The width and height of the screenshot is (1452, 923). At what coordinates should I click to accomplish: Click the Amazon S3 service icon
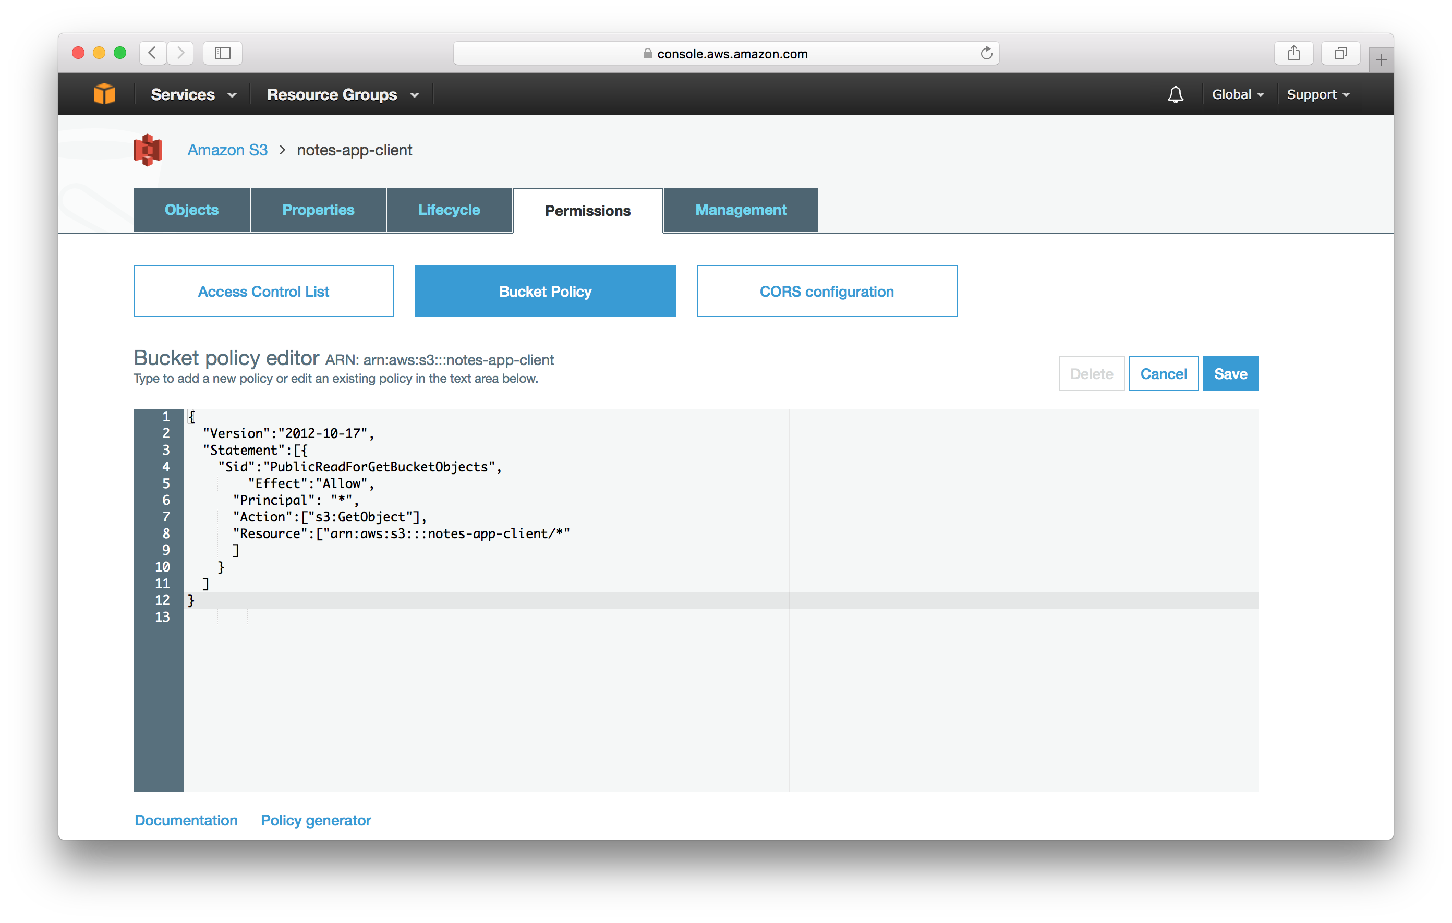click(x=150, y=149)
